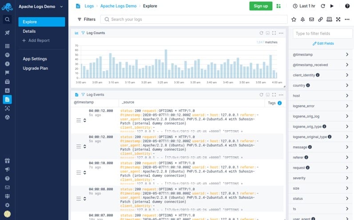Screen dimensions: 354x220
Task: Go to Logs breadcrumb link
Action: pyautogui.click(x=89, y=6)
